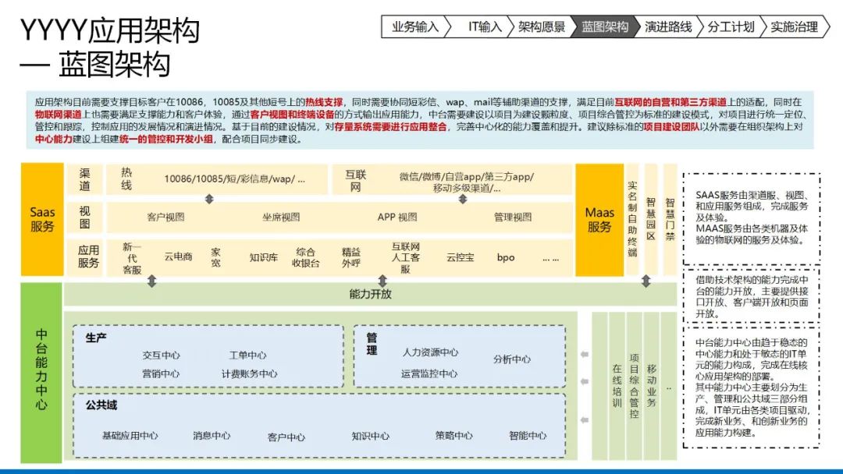
Task: Select the 10086/10085 hotline channel text
Action: (x=234, y=179)
